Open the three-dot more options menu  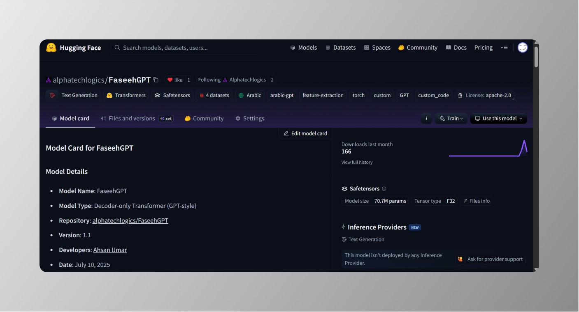pyautogui.click(x=426, y=118)
